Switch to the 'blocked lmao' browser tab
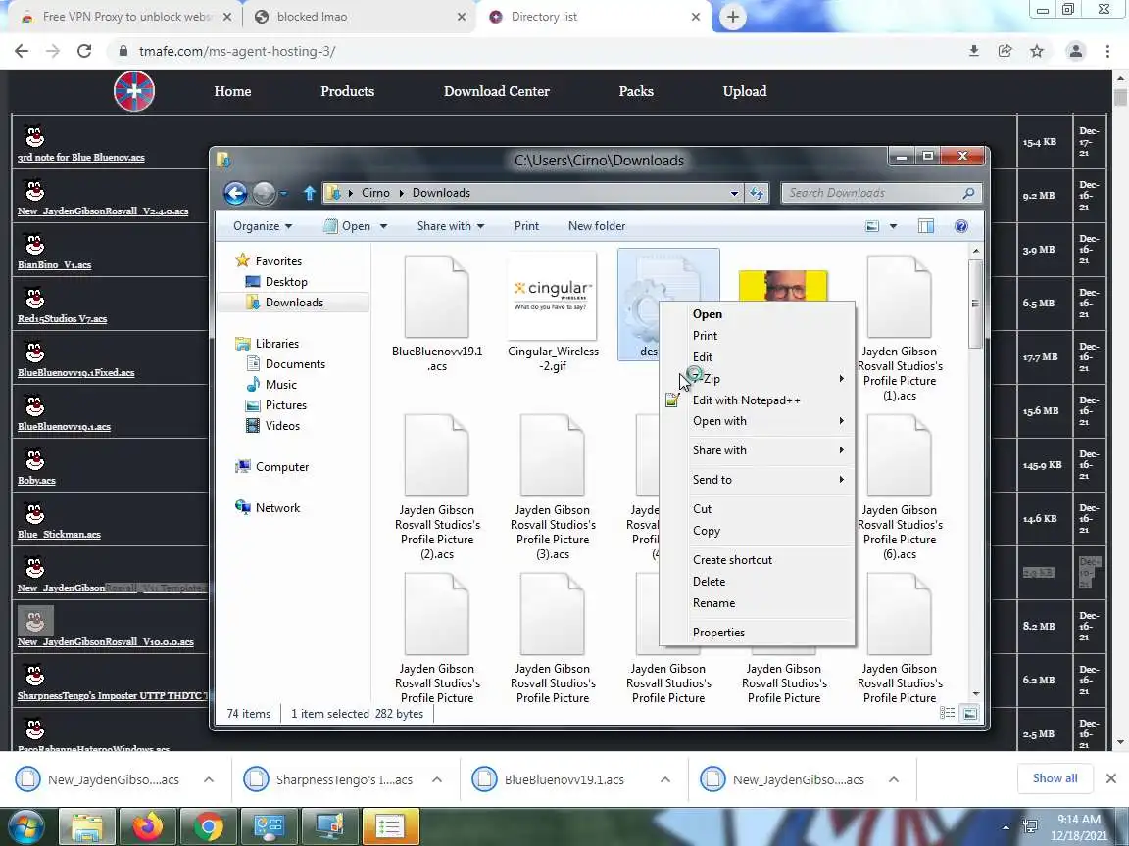The image size is (1129, 846). (x=360, y=17)
